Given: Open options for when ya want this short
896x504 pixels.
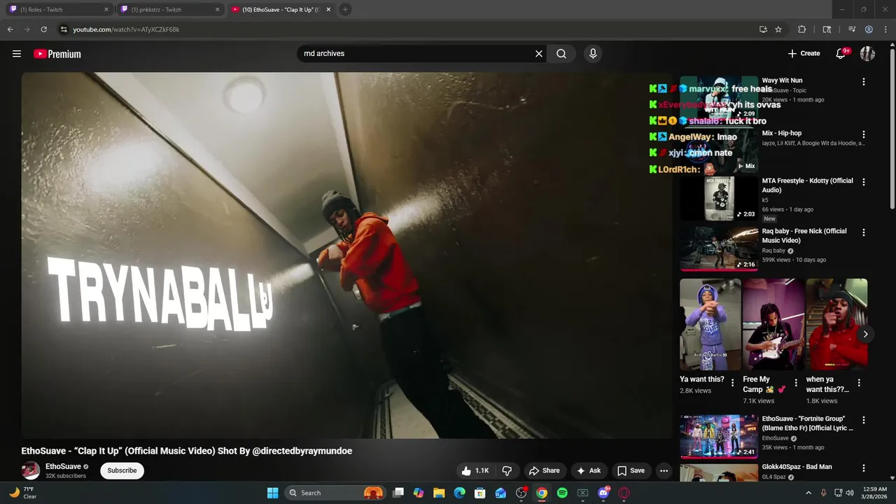Looking at the screenshot, I should (x=859, y=383).
